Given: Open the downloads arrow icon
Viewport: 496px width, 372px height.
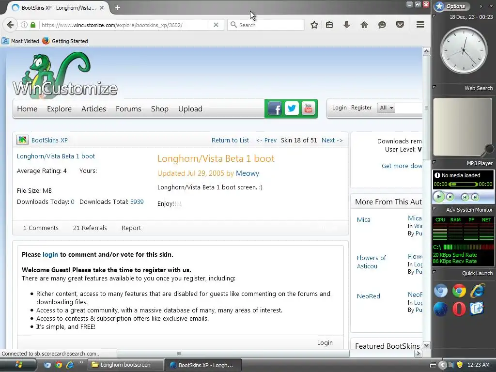Looking at the screenshot, I should pyautogui.click(x=347, y=25).
